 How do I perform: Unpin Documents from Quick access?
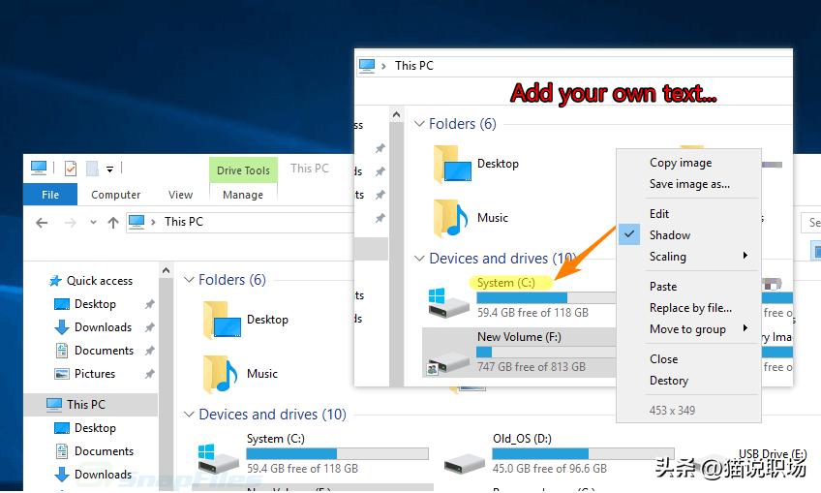149,351
